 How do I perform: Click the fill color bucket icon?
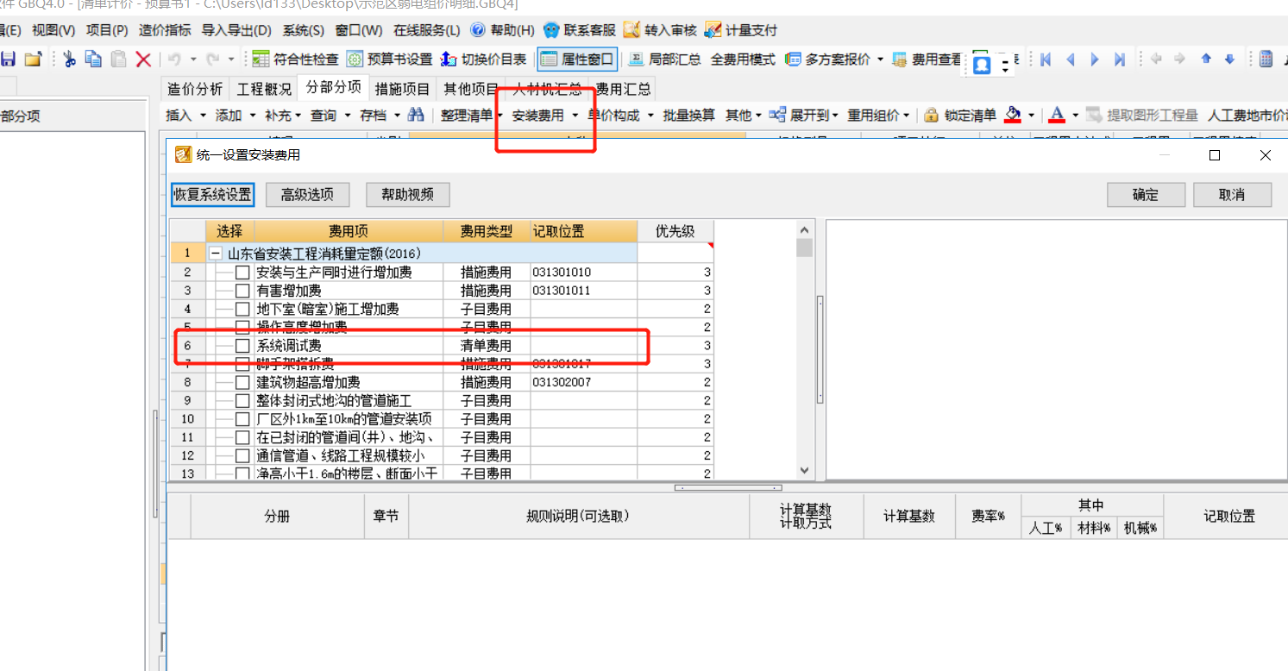pyautogui.click(x=1014, y=115)
